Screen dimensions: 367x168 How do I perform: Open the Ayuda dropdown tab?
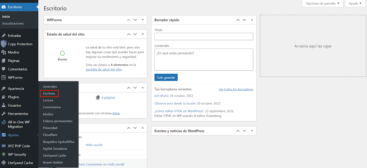tap(355, 4)
